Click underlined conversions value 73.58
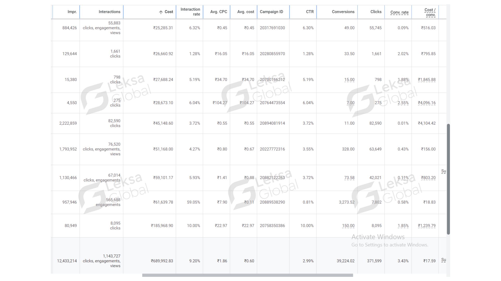 pyautogui.click(x=349, y=178)
